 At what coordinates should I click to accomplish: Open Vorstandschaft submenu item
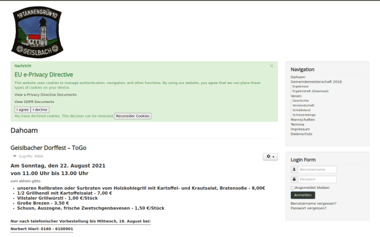tap(303, 106)
